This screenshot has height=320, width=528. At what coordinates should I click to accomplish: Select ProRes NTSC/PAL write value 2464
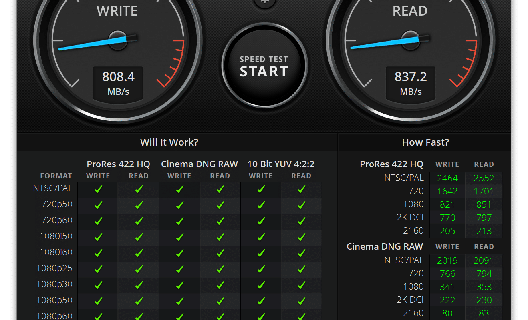point(447,178)
